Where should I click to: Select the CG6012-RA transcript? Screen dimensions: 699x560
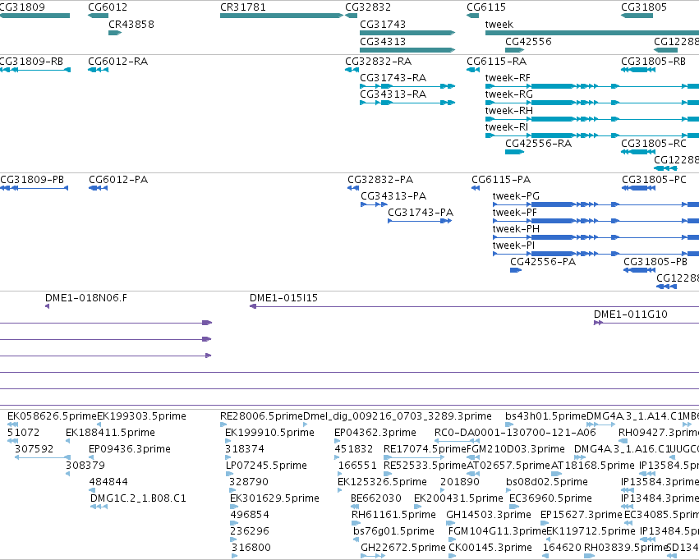click(x=98, y=70)
